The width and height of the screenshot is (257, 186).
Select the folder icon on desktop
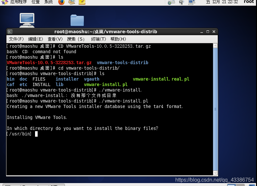(77, 20)
